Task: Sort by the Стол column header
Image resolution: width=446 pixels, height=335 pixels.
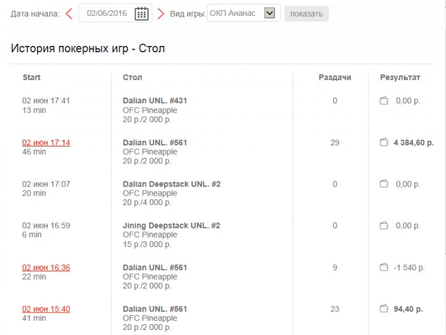Action: [x=133, y=78]
